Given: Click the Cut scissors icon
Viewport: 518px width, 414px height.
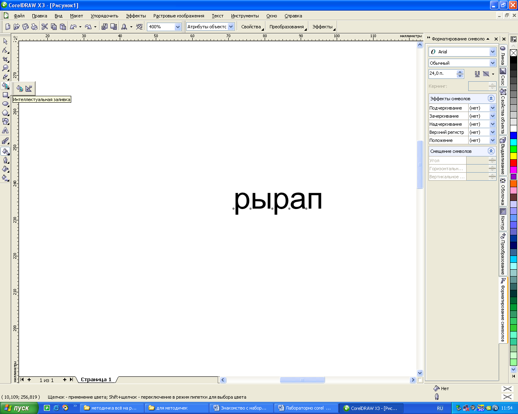Looking at the screenshot, I should pos(45,27).
